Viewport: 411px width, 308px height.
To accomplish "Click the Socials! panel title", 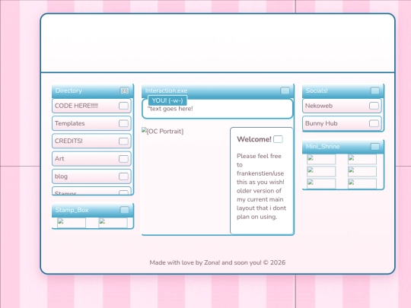I will point(317,90).
